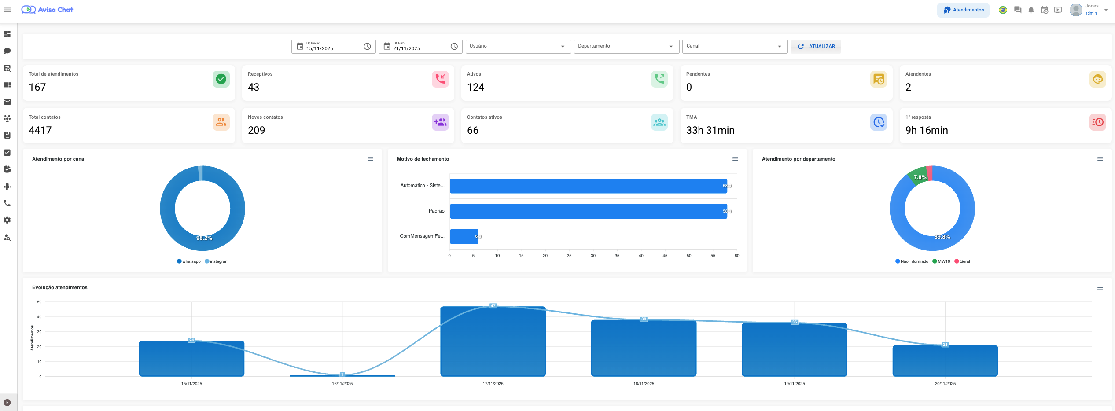Viewport: 1115px width, 411px height.
Task: Open the chat bubble icon in the sidebar
Action: (7, 51)
